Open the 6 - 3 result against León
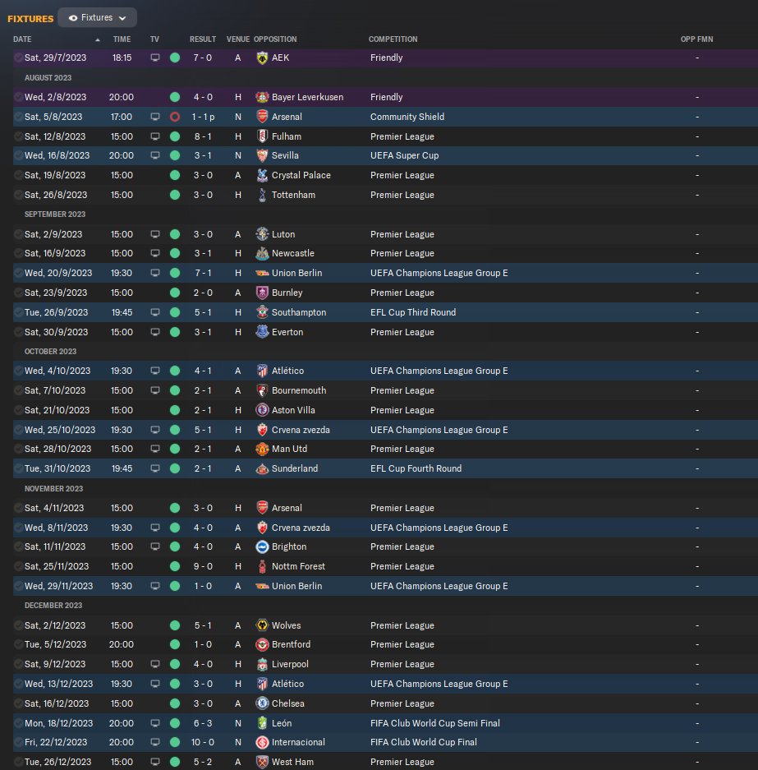This screenshot has height=770, width=758. tap(203, 723)
